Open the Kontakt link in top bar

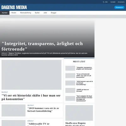(113, 2)
